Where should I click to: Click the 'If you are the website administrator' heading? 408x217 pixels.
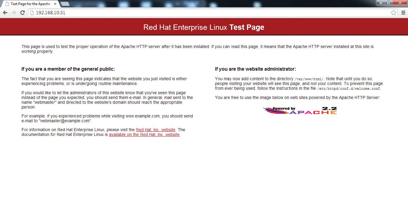[255, 69]
